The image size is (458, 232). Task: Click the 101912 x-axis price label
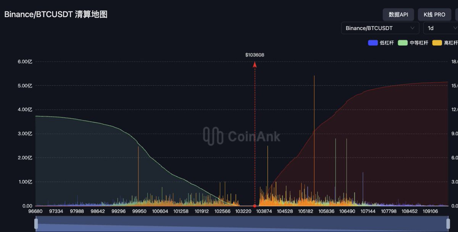pyautogui.click(x=202, y=211)
